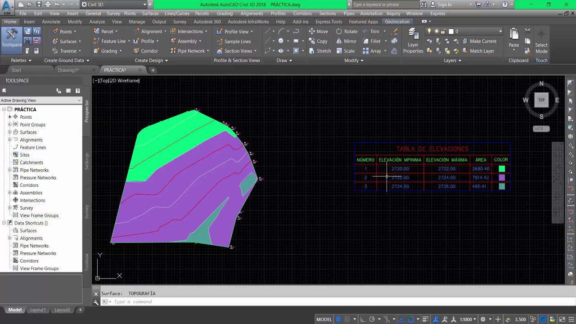Click the Erase tool in Modify panel
This screenshot has width=576, height=324.
(395, 31)
